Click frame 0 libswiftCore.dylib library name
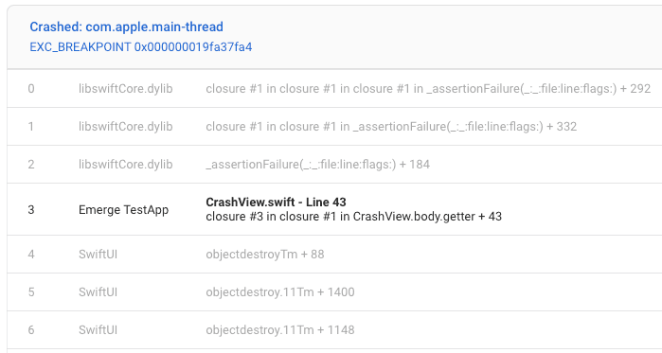 [125, 89]
